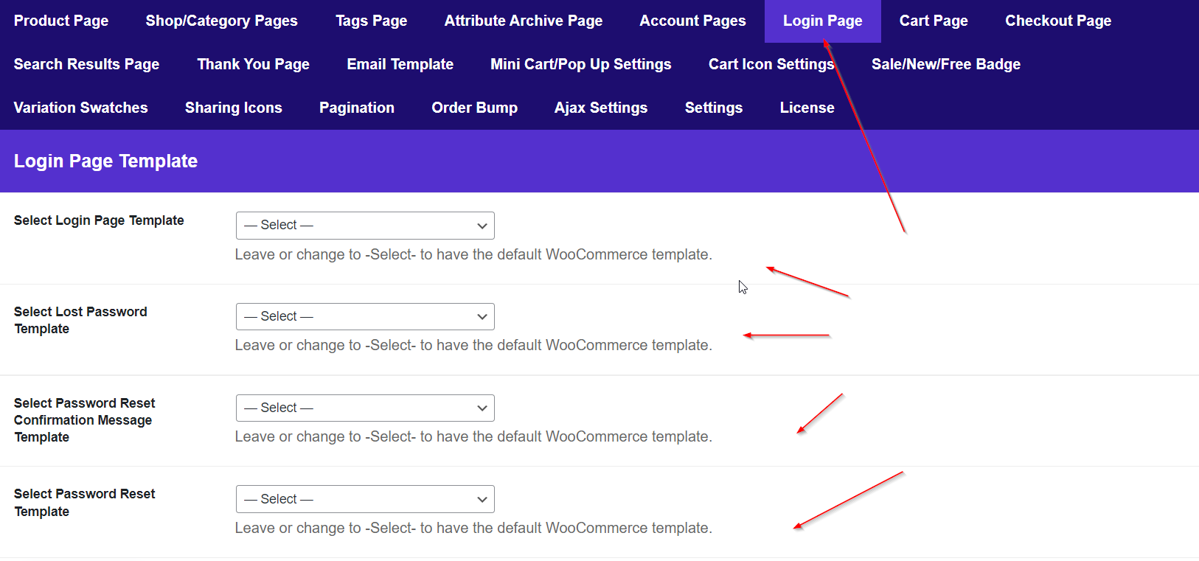This screenshot has width=1199, height=561.
Task: Open Mini Cart/Pop Up Settings tab
Action: tap(580, 65)
